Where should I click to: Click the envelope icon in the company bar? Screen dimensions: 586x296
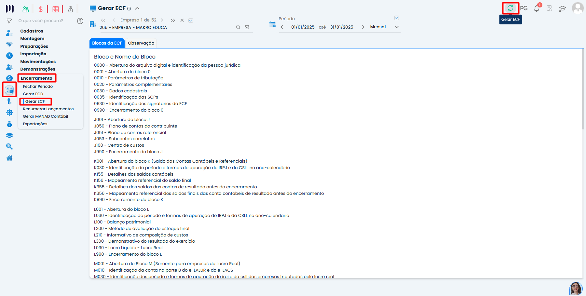click(247, 27)
